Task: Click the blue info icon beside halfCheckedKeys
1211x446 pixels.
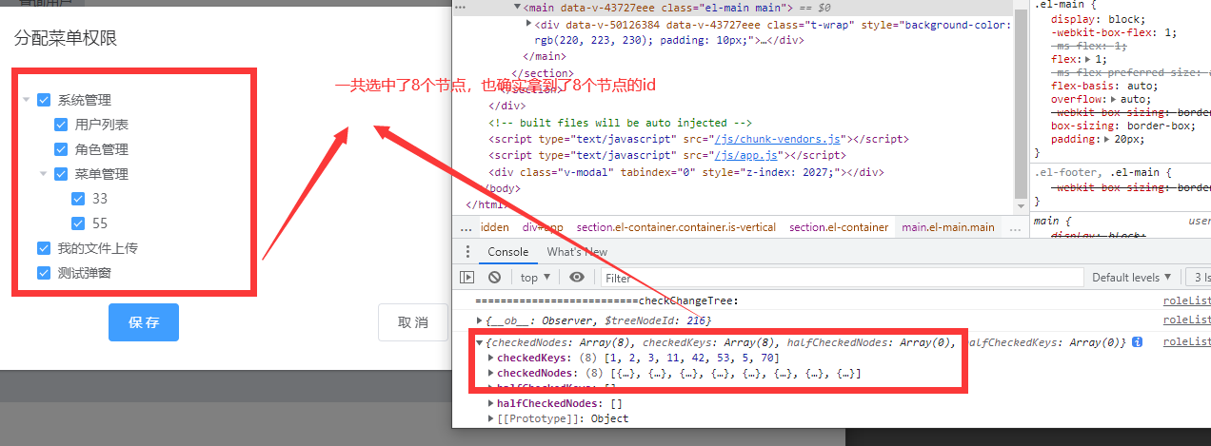Action: (1137, 342)
